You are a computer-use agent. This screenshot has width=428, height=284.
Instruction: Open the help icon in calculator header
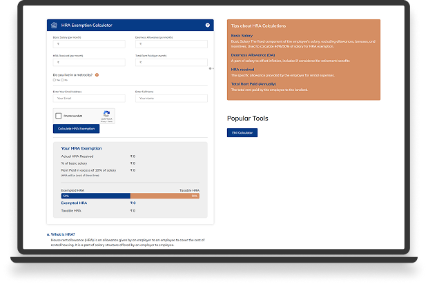[208, 25]
